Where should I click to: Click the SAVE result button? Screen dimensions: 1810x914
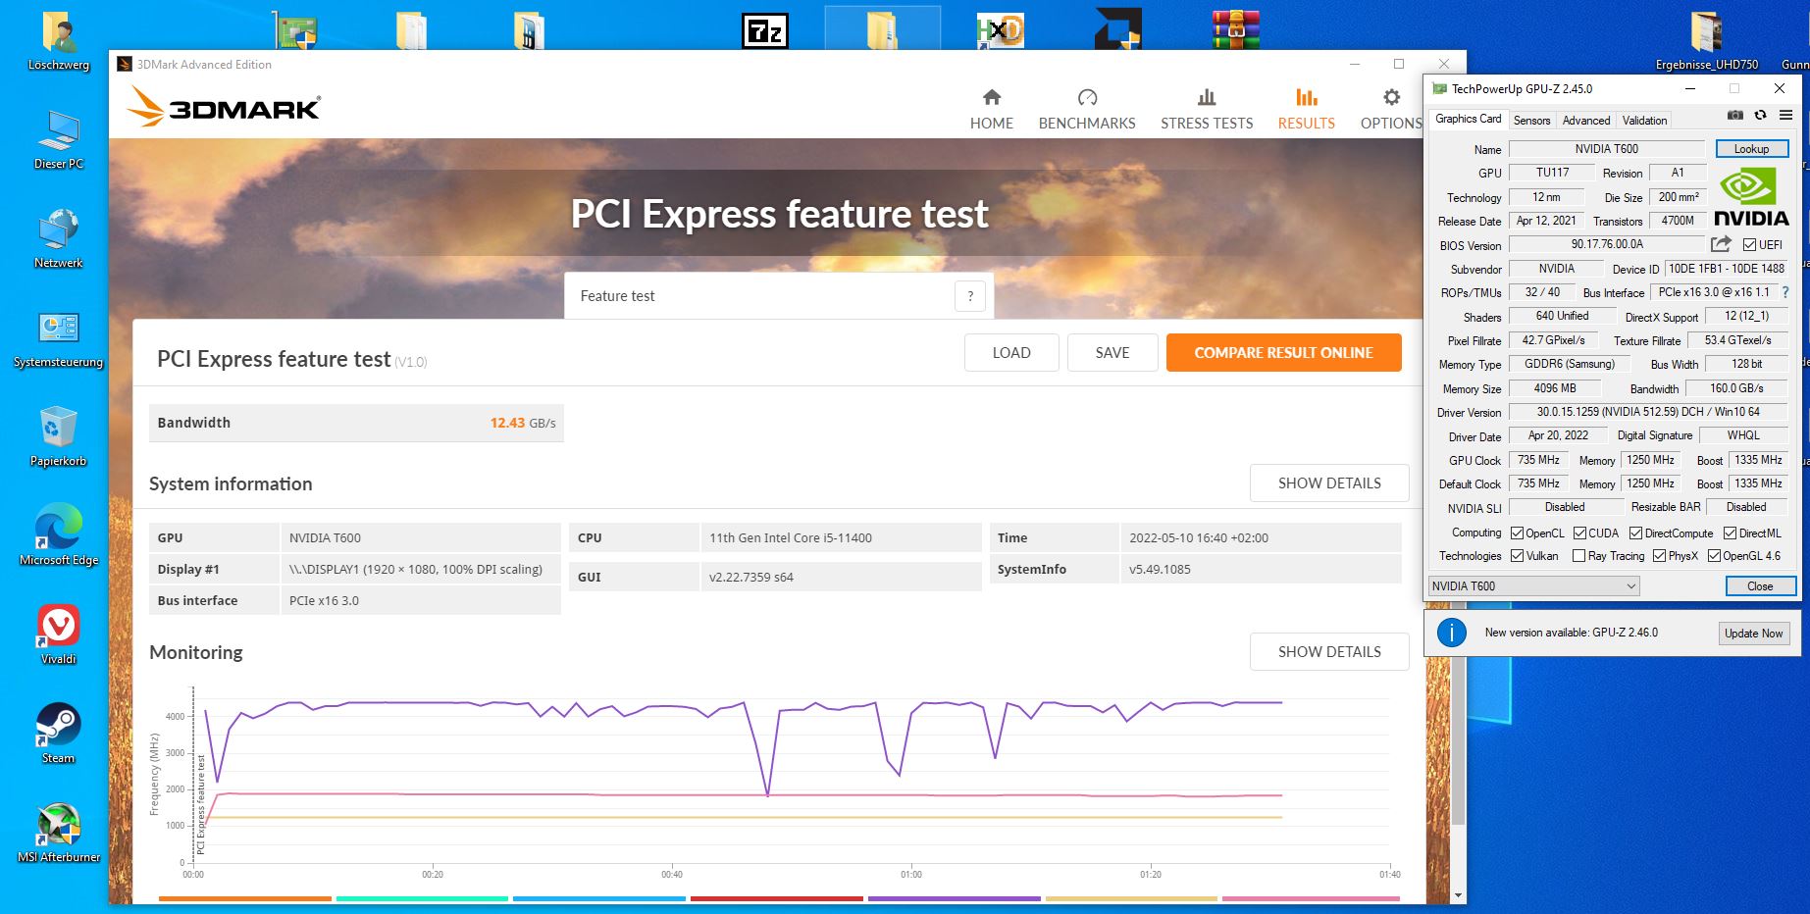(1112, 353)
